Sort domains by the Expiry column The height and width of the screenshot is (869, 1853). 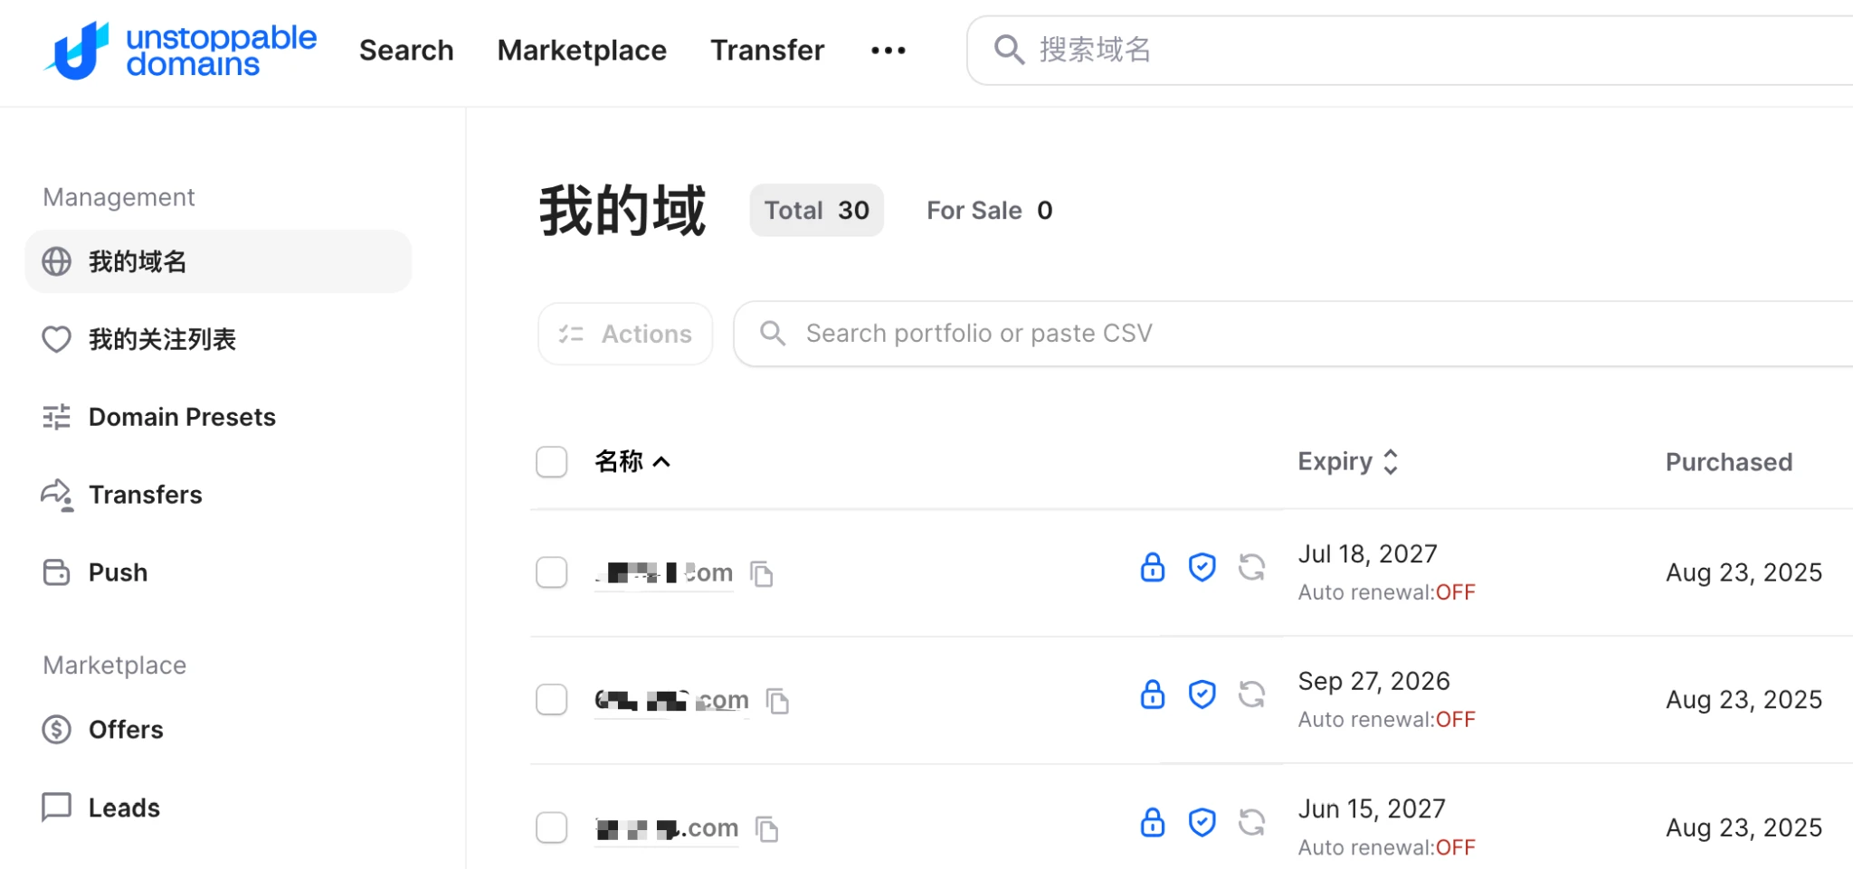point(1347,461)
